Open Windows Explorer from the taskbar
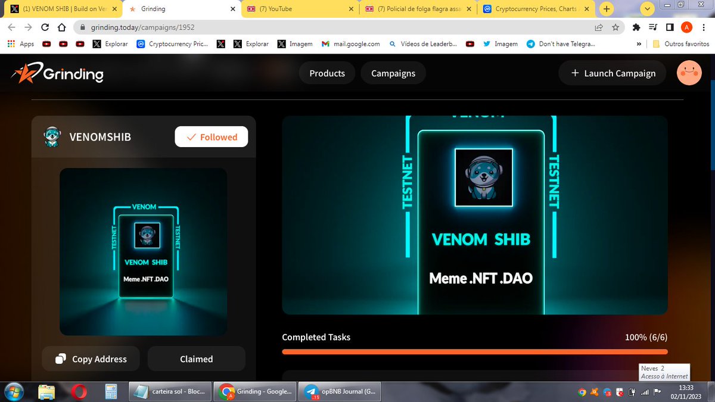The image size is (715, 402). tap(46, 392)
